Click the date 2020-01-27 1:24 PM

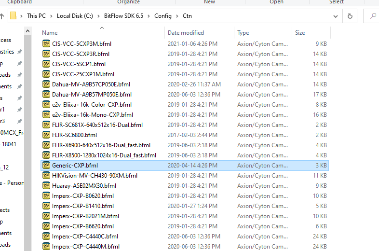coord(193,206)
